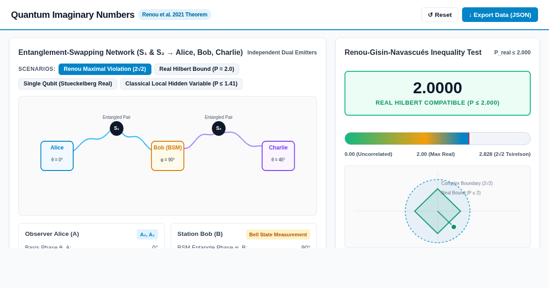
Task: Click the 2.0000 inequality value
Action: click(437, 88)
